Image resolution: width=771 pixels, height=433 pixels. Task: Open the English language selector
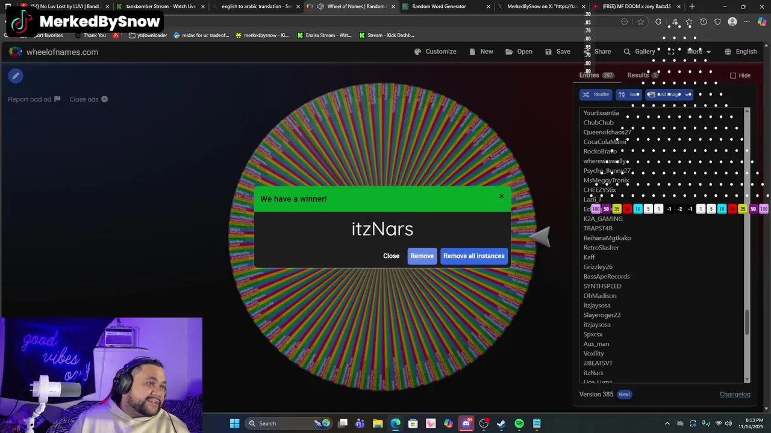(x=740, y=52)
